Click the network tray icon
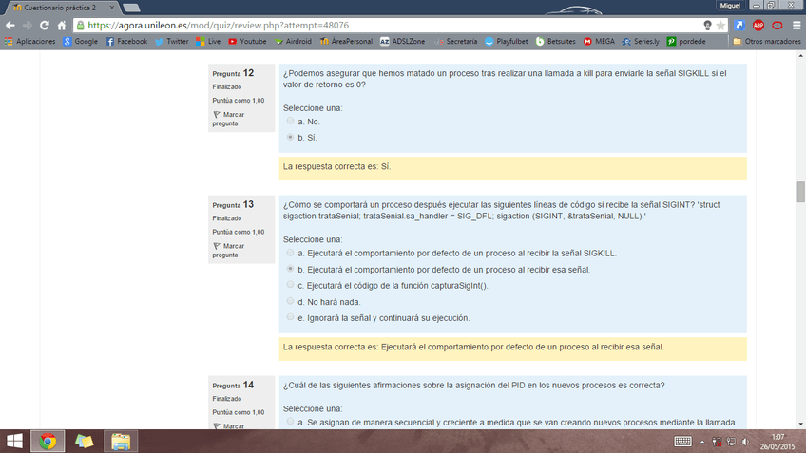 point(731,442)
